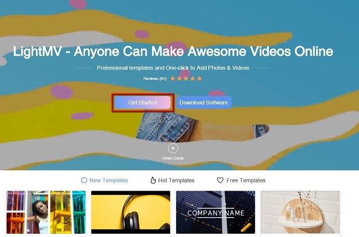The height and width of the screenshot is (237, 359).
Task: Click the heart icon beside Free Templates
Action: point(220,180)
